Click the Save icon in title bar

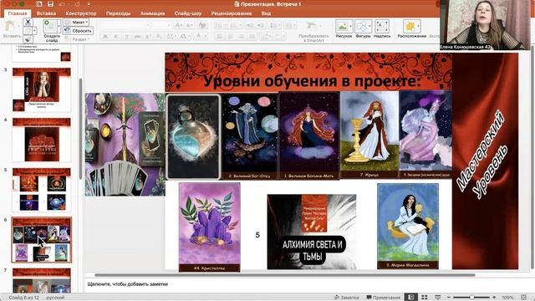click(50, 4)
